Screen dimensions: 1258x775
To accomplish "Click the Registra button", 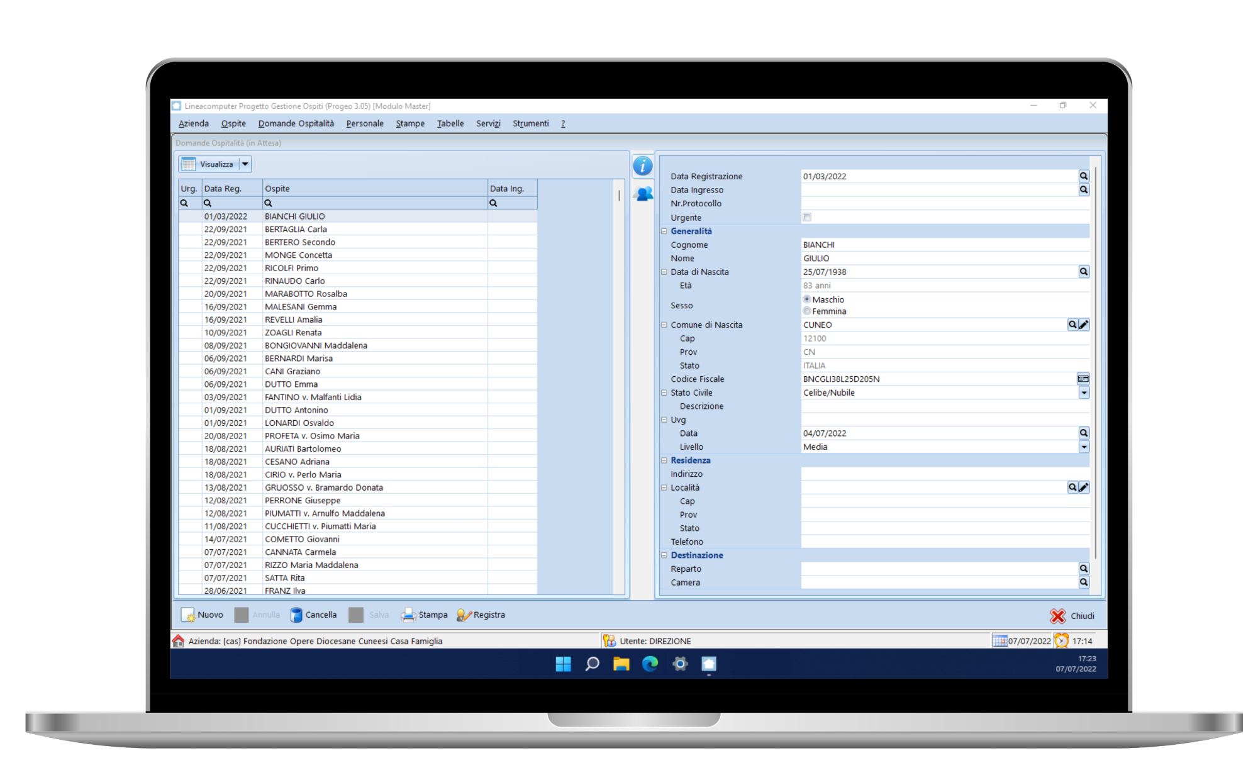I will (x=481, y=615).
